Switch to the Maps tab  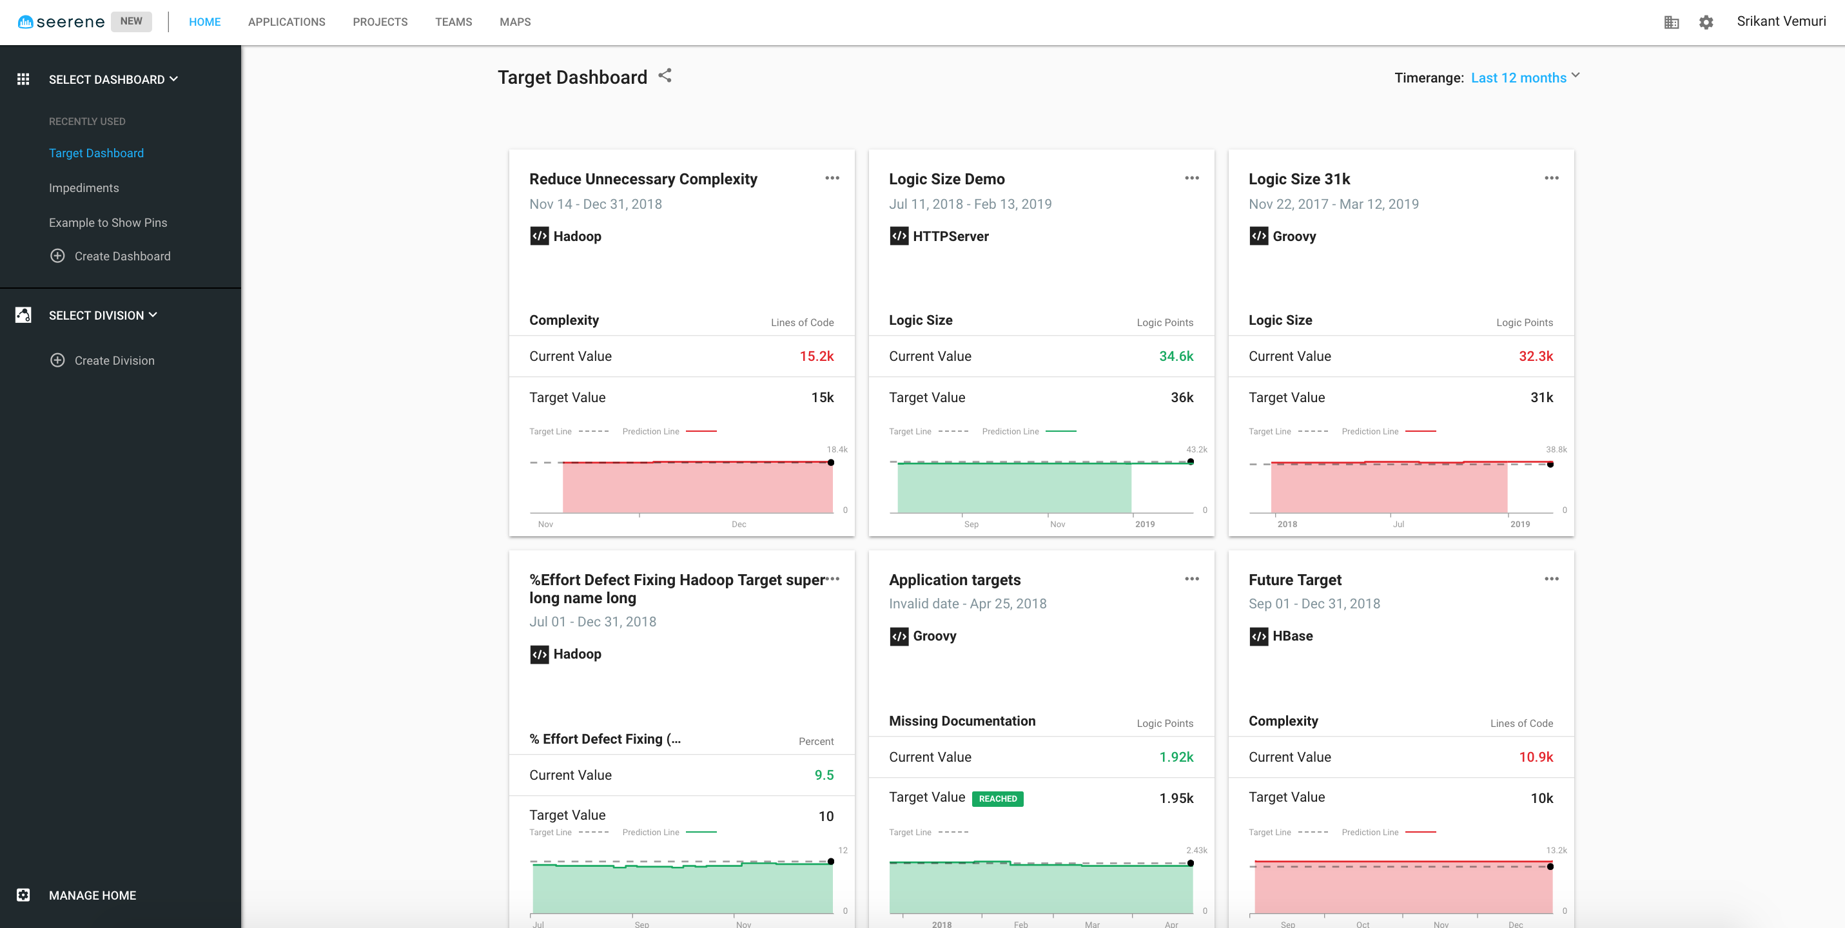(x=515, y=22)
